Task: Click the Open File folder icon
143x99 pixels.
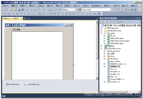Action: tap(15, 10)
